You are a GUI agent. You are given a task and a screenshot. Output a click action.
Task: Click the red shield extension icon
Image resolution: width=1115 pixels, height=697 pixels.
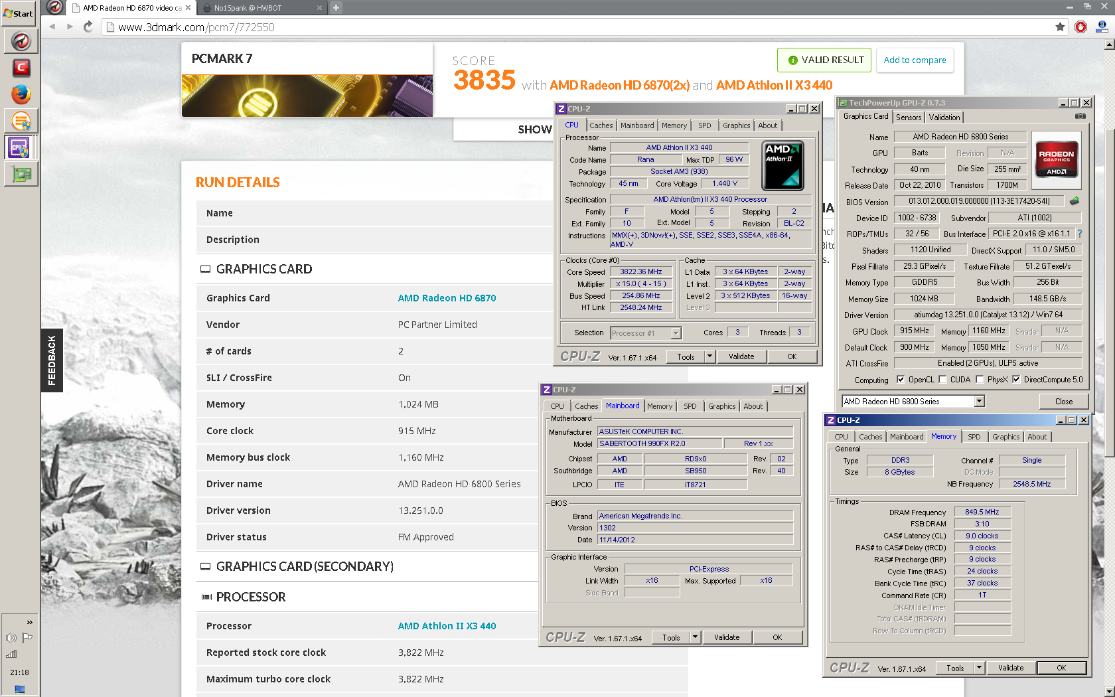point(1080,27)
